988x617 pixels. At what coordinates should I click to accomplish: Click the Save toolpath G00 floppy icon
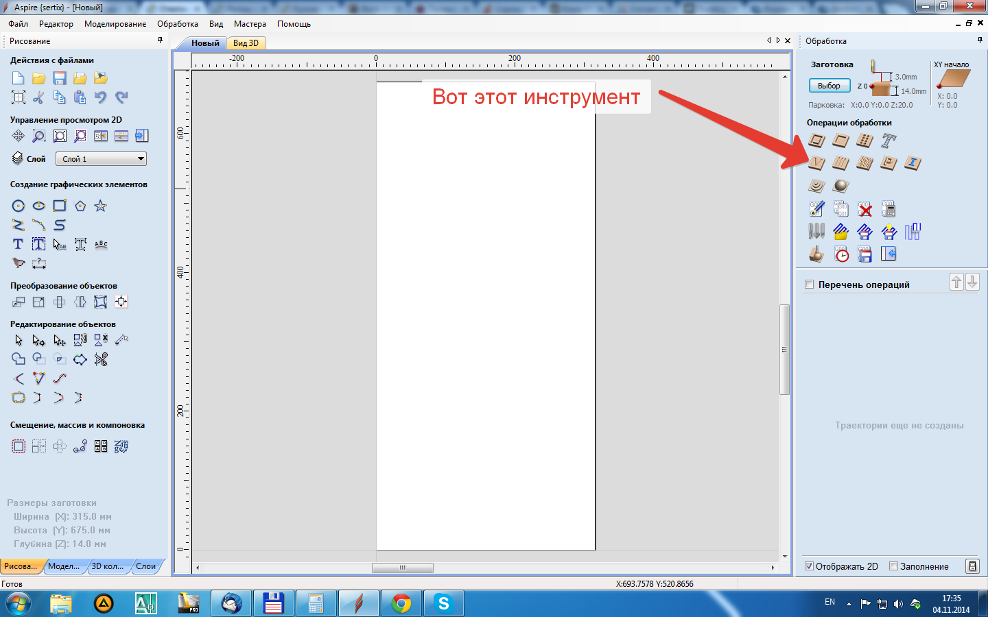(865, 254)
